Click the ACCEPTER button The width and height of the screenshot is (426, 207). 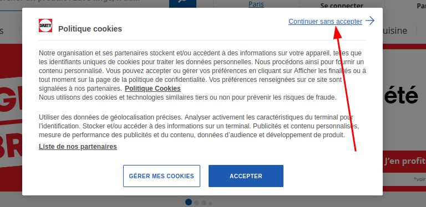(x=246, y=176)
